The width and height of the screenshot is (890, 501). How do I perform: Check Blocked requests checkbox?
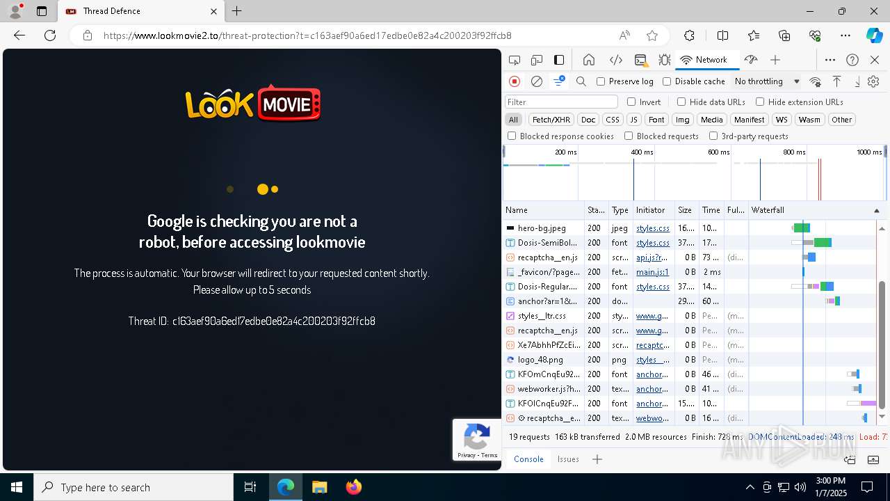coord(629,136)
